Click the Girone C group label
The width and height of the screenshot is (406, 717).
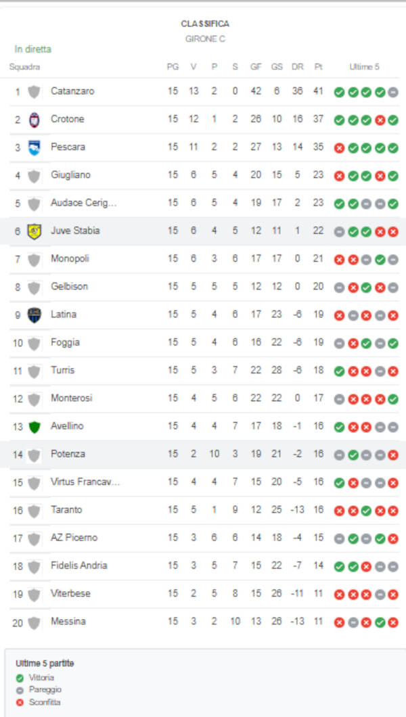tap(205, 39)
